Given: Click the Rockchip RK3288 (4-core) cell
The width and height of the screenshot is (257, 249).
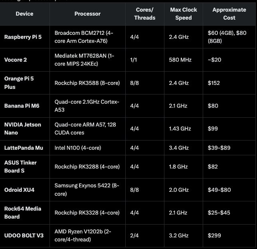Looking at the screenshot, I should point(87,167).
